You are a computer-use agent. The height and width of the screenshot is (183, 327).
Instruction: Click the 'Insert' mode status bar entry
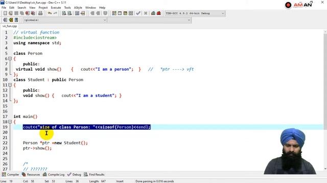pyautogui.click(x=120, y=181)
